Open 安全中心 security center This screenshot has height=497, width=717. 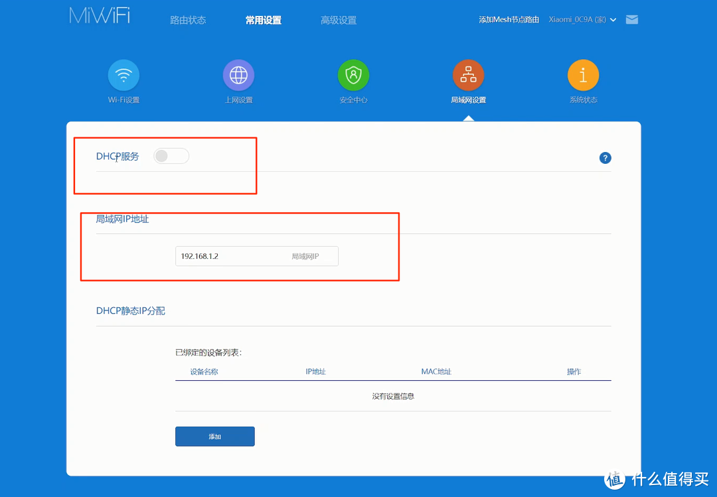353,75
